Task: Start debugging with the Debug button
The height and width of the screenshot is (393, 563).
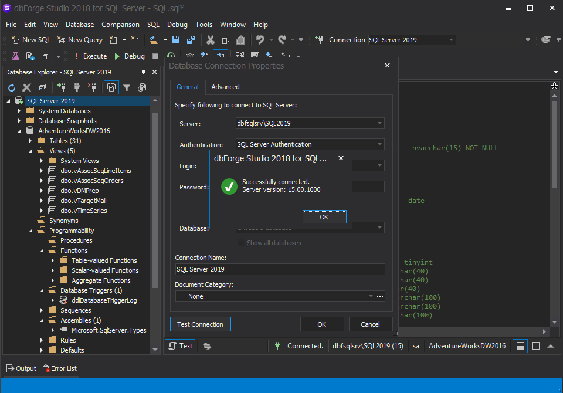Action: (129, 56)
